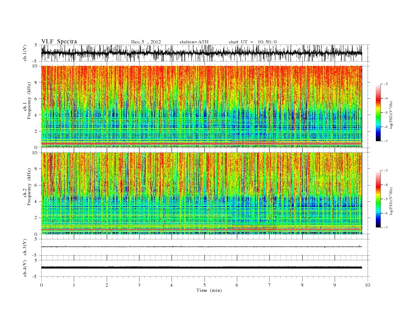Click the "VLF Spectra" plot title
The width and height of the screenshot is (414, 320).
point(59,41)
